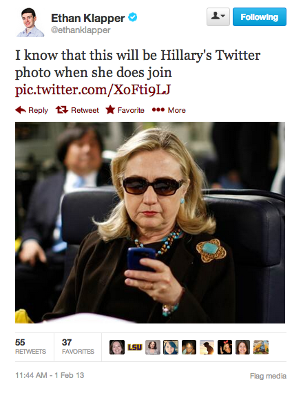The height and width of the screenshot is (393, 303).
Task: Open the @ethanklapper handle
Action: click(81, 30)
